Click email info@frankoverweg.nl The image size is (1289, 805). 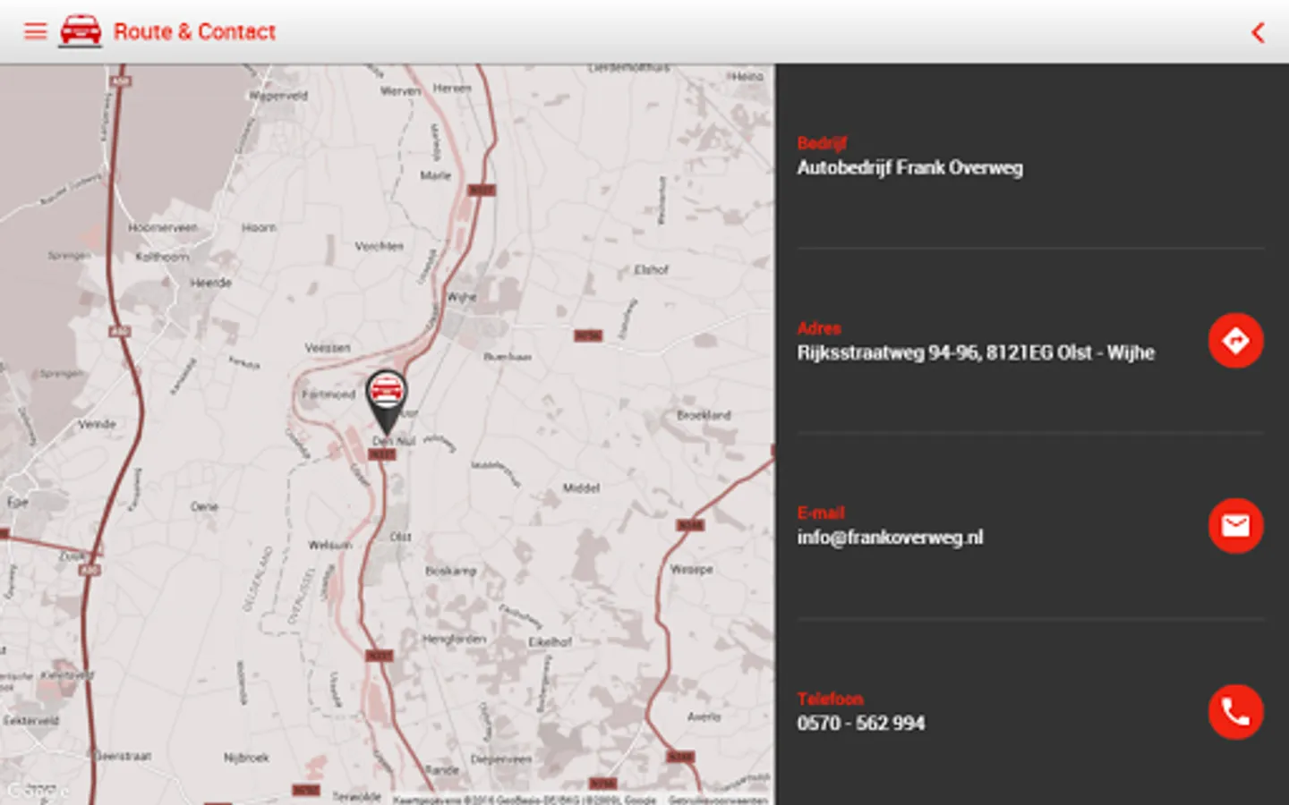pyautogui.click(x=890, y=538)
